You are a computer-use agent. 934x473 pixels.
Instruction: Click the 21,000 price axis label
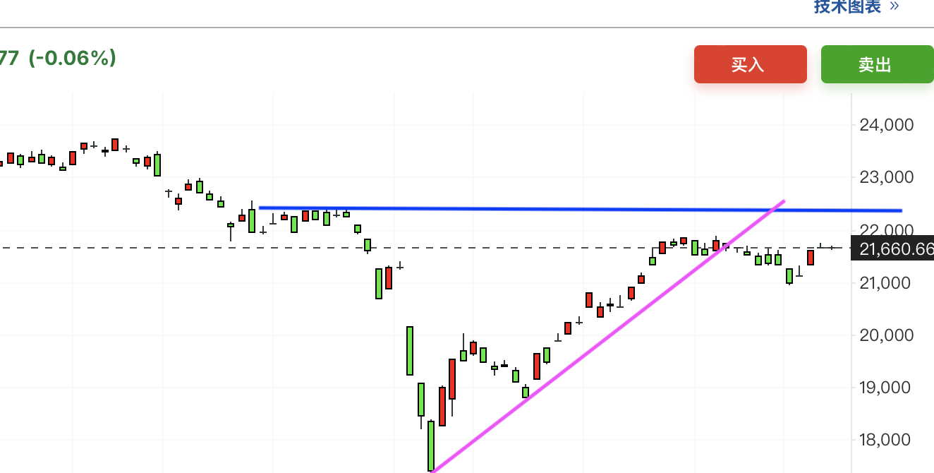click(x=886, y=282)
